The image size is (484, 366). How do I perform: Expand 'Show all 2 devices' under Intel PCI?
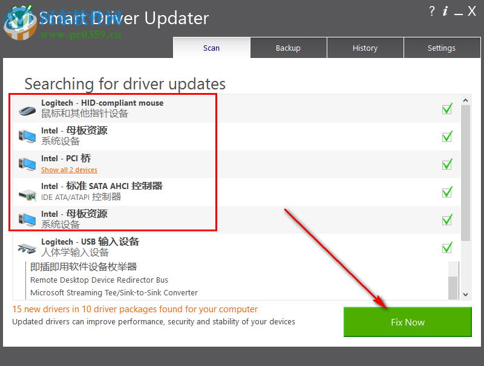[69, 170]
